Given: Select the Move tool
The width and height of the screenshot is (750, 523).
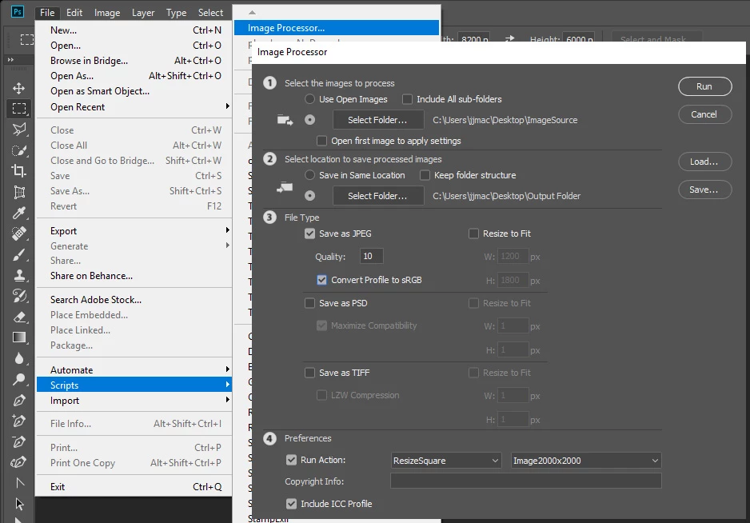Looking at the screenshot, I should tap(18, 88).
